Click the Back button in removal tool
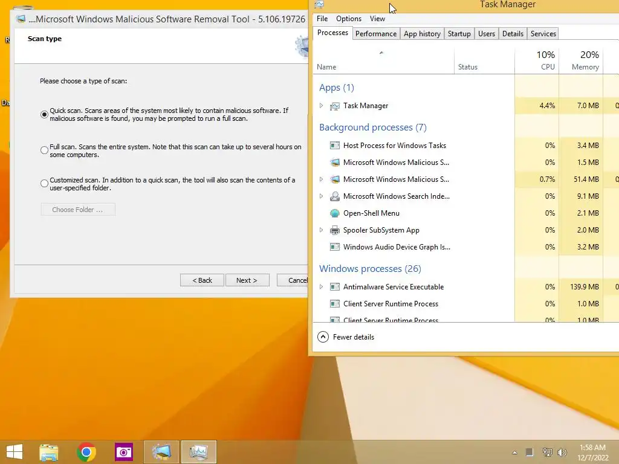Image resolution: width=619 pixels, height=464 pixels. [x=202, y=280]
